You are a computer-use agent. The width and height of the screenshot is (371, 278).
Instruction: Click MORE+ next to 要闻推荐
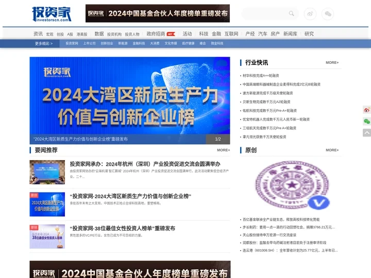tap(223, 150)
